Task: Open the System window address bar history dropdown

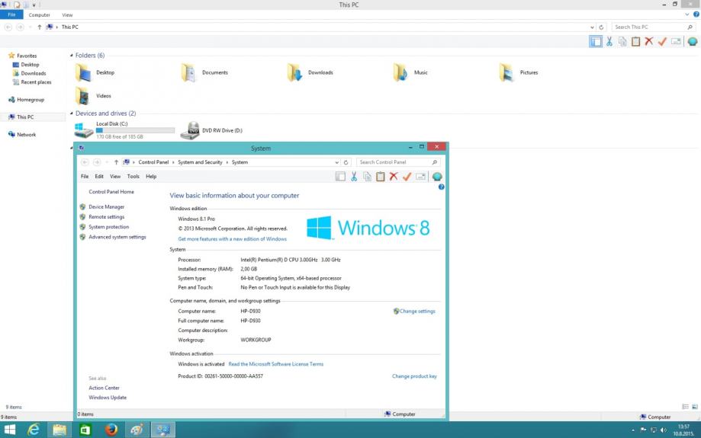Action: tap(336, 162)
